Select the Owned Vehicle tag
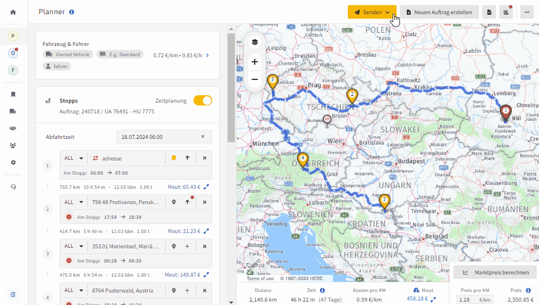The image size is (539, 305). (68, 54)
